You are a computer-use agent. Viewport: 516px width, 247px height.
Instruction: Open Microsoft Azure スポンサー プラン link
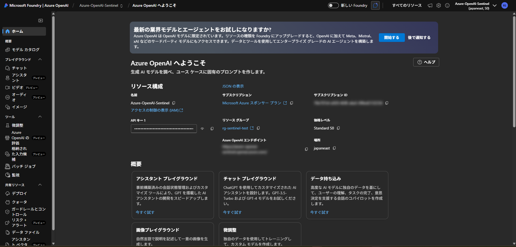click(x=254, y=103)
